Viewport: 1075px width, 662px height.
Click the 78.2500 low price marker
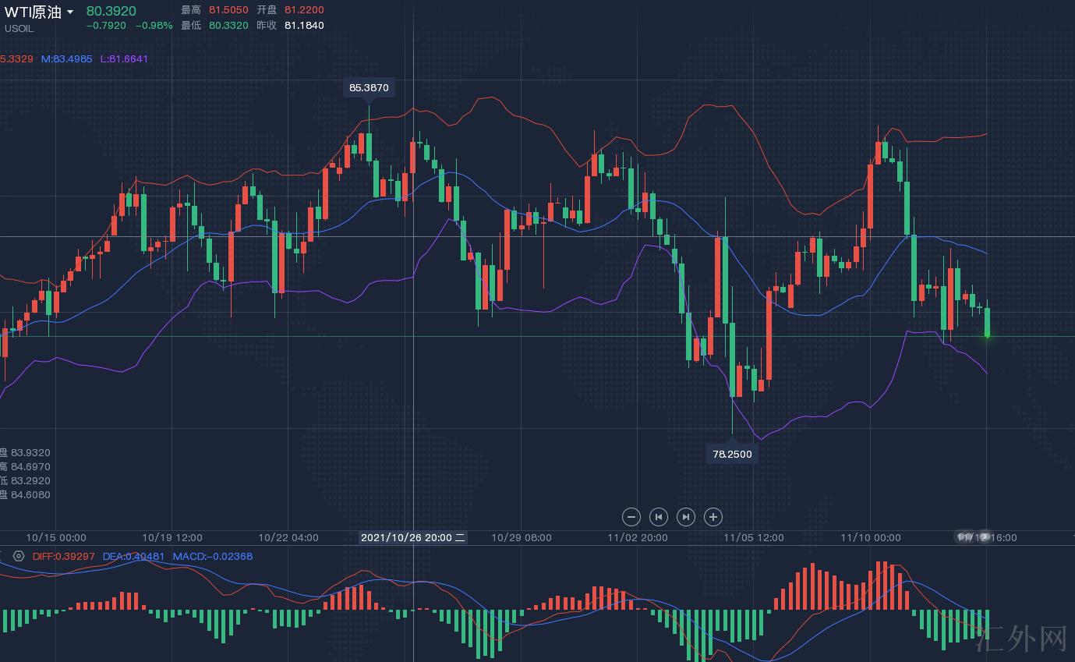732,454
